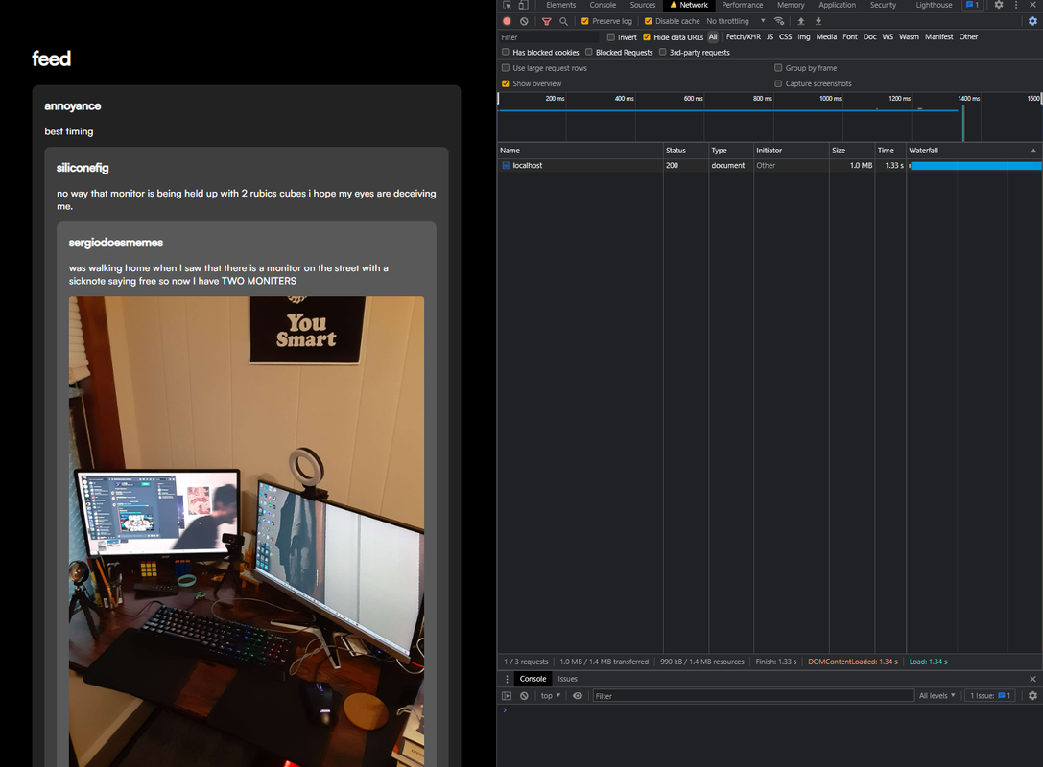Image resolution: width=1043 pixels, height=767 pixels.
Task: Toggle Disable cache checkbox
Action: (x=648, y=21)
